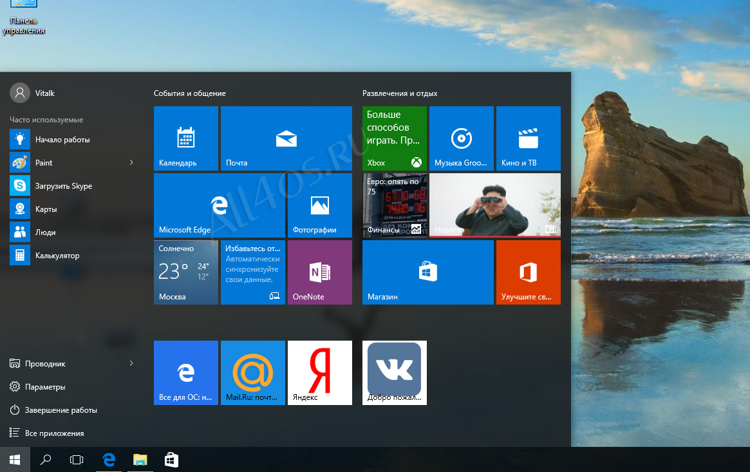Open Store from the taskbar
Image resolution: width=750 pixels, height=472 pixels.
pos(171,460)
